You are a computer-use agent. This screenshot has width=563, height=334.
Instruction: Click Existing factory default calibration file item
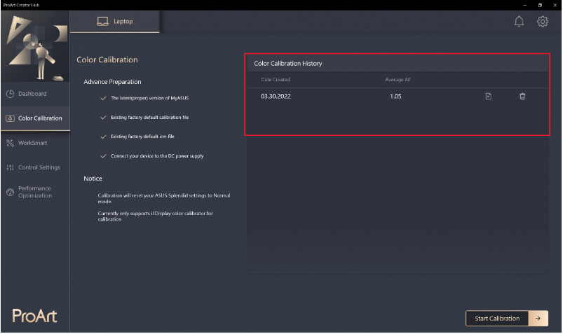[x=149, y=118]
